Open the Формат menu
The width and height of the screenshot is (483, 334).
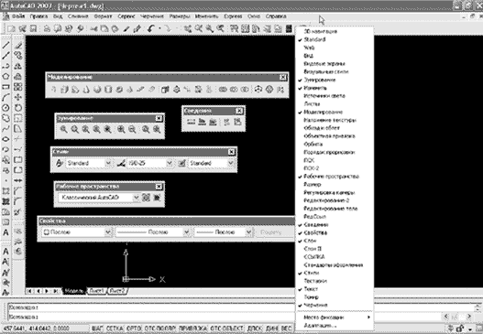103,16
